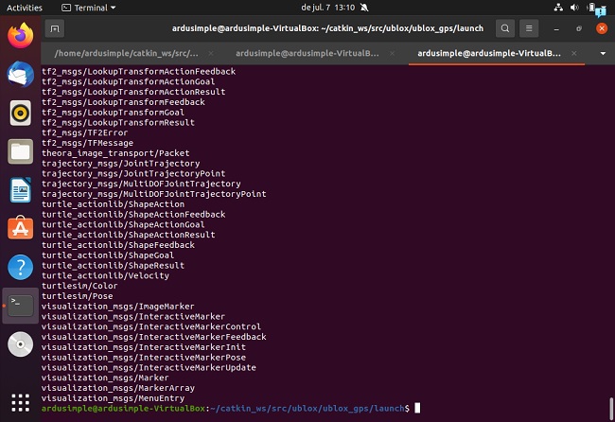Click Activities in the top bar
The image size is (615, 422).
coord(25,8)
